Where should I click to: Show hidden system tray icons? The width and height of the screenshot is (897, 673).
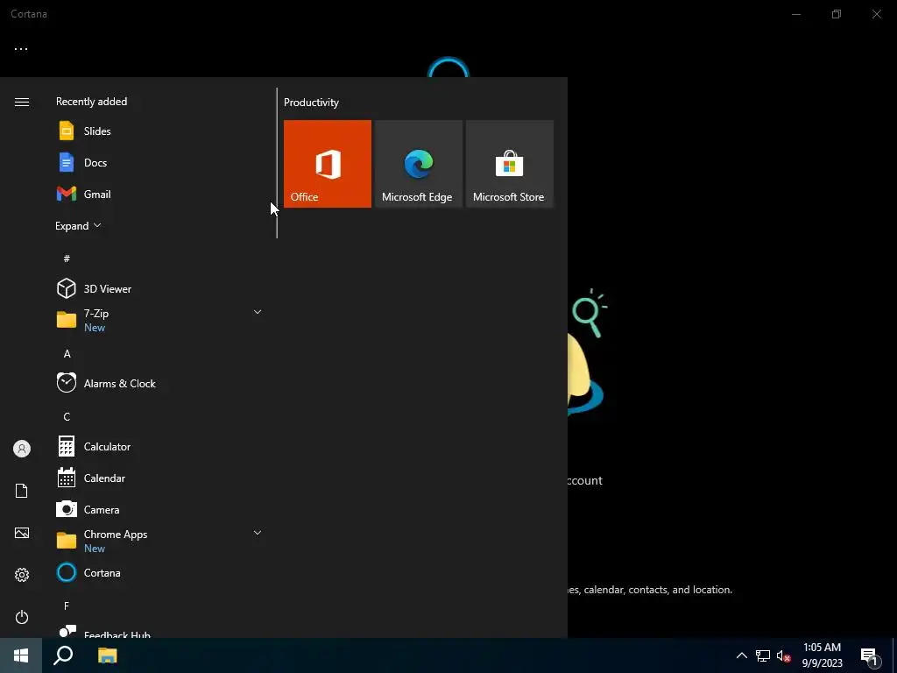point(741,655)
